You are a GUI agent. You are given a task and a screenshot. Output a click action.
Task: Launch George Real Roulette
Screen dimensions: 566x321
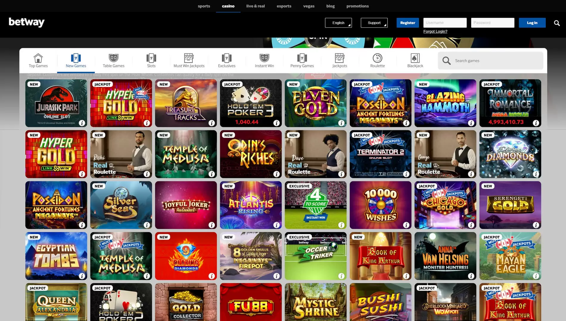click(x=445, y=154)
